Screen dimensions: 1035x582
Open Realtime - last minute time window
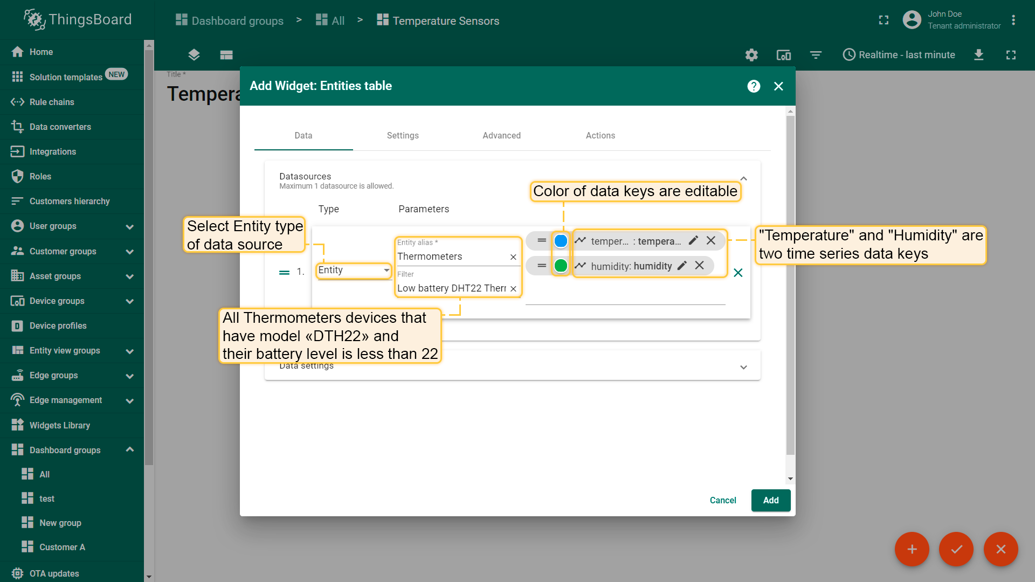(899, 55)
